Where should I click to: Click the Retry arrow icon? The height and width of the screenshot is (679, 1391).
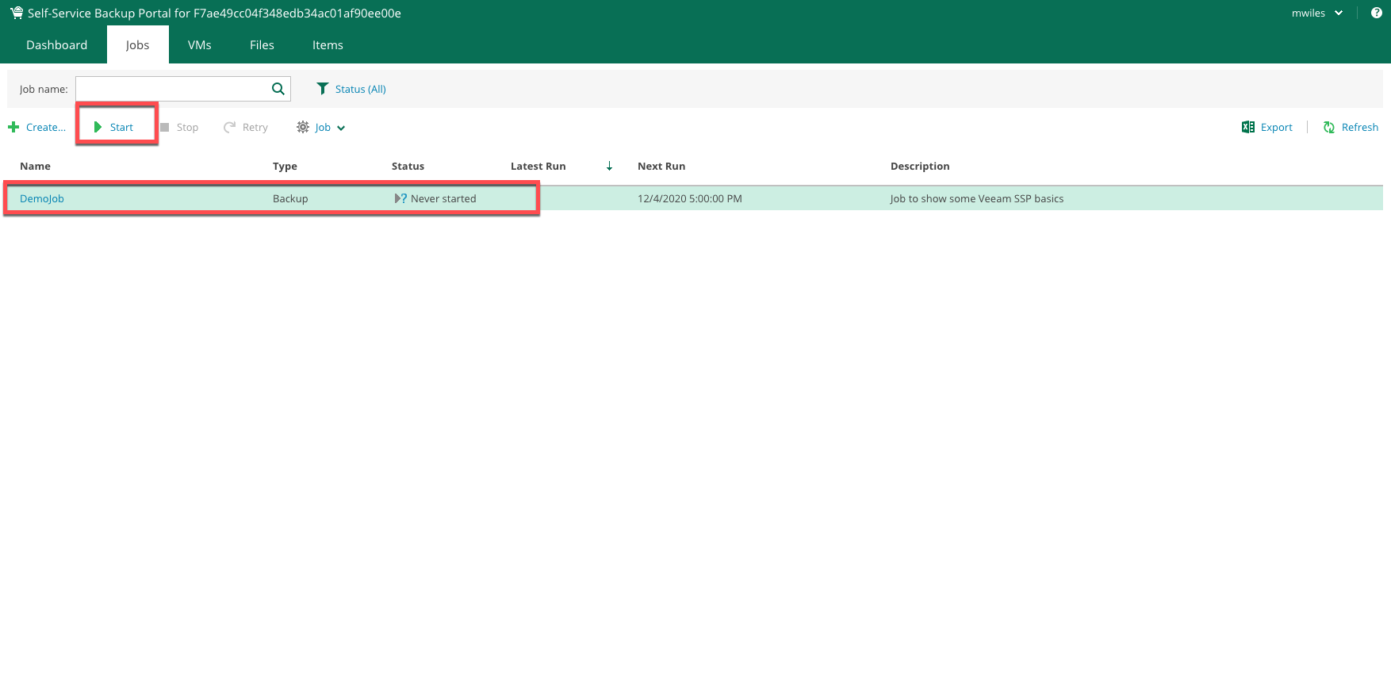point(229,127)
